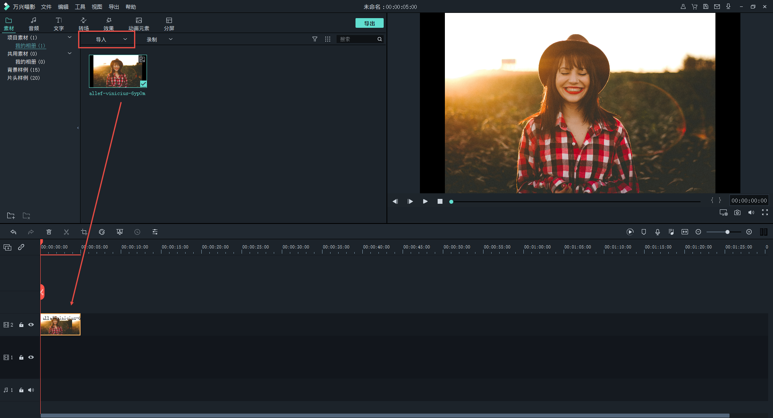Open the 工具 menu
773x418 pixels.
pos(80,7)
